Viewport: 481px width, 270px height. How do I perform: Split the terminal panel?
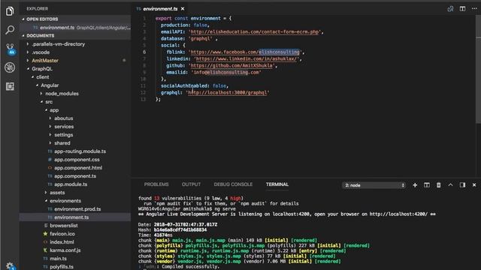427,185
